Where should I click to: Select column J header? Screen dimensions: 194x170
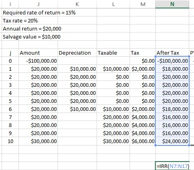point(38,4)
